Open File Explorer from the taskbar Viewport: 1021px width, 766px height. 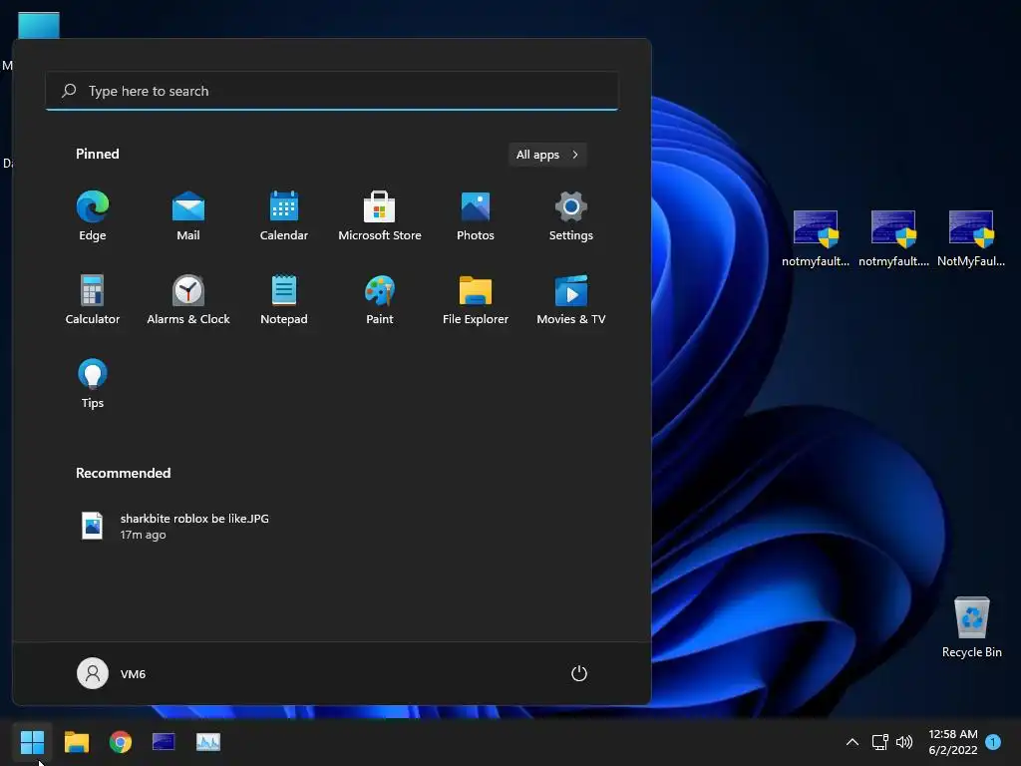[x=76, y=741]
